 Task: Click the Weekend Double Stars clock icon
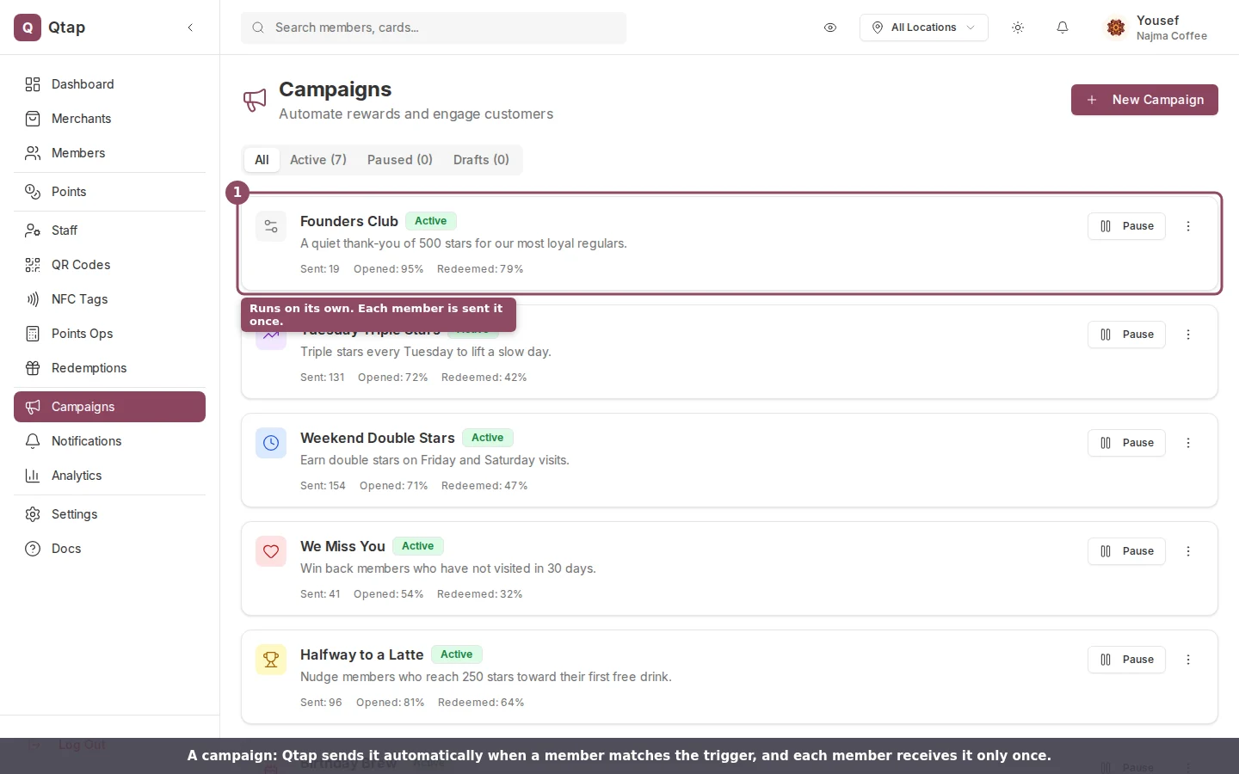[x=271, y=443]
